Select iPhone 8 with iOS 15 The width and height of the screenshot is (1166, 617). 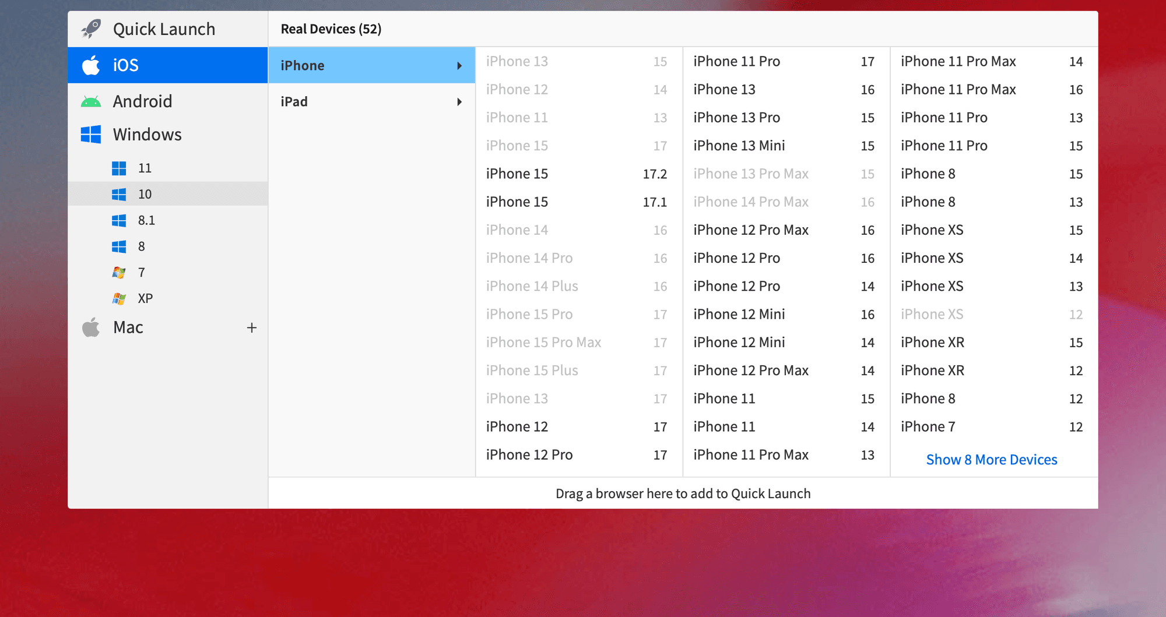(x=994, y=174)
